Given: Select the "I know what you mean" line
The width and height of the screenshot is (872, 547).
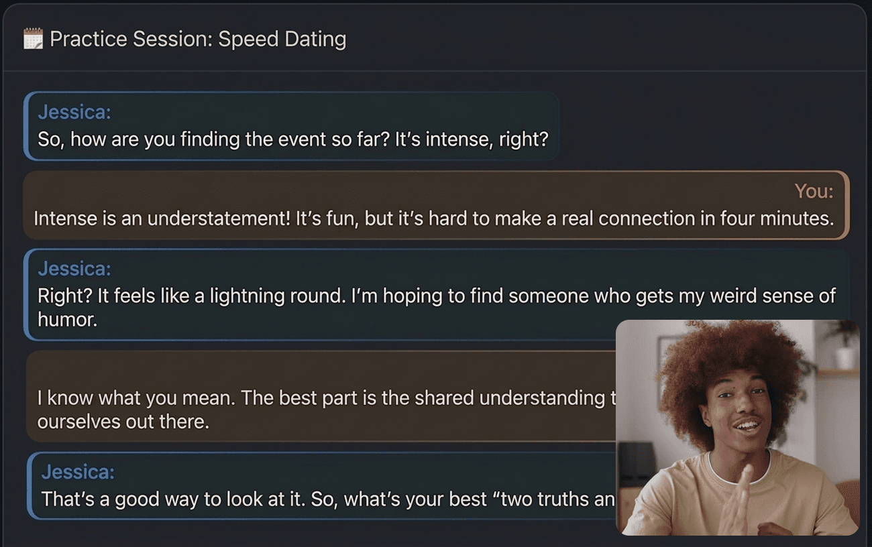Looking at the screenshot, I should click(x=134, y=398).
